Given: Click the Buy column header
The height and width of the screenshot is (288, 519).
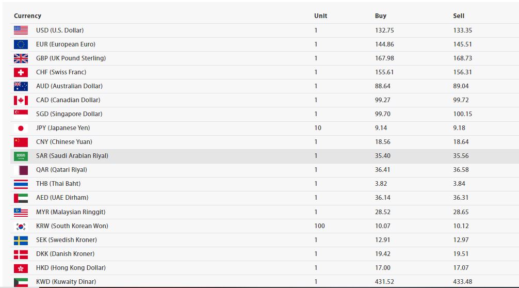Looking at the screenshot, I should [380, 16].
